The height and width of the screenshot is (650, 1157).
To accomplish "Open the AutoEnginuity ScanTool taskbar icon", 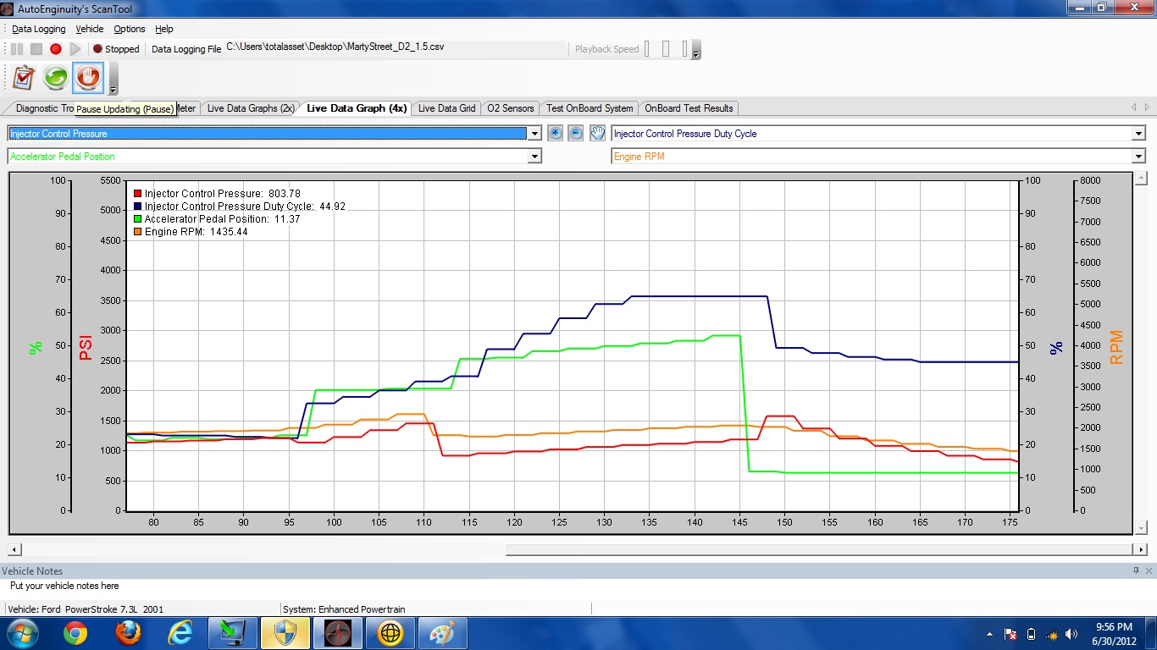I will (x=338, y=632).
